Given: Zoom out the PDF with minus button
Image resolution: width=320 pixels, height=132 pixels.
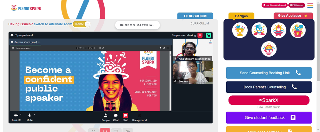Looking at the screenshot, I should 86,48.
